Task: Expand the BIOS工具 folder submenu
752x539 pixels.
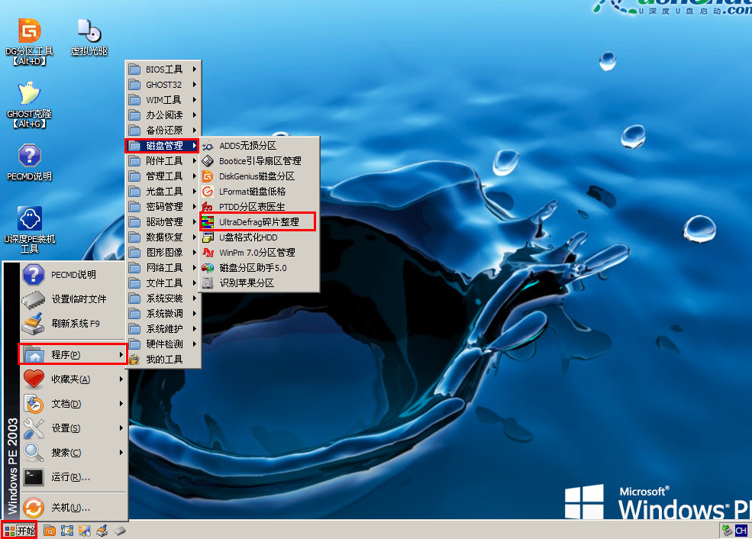Action: (163, 69)
